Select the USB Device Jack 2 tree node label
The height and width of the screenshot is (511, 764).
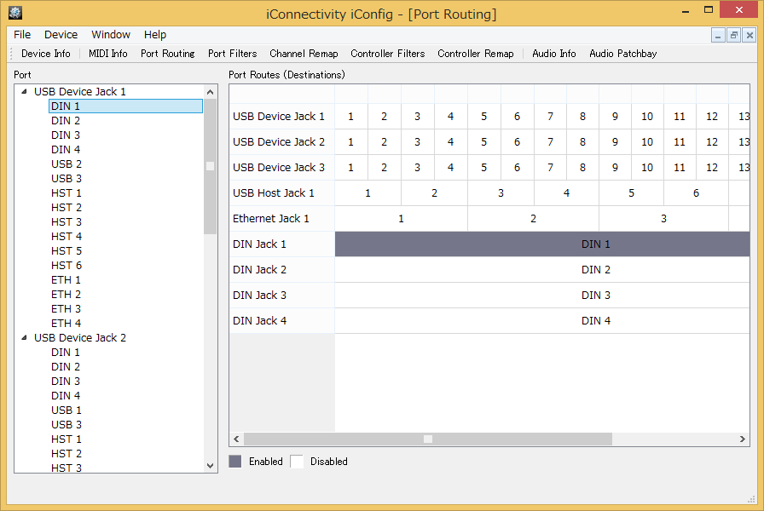point(80,338)
